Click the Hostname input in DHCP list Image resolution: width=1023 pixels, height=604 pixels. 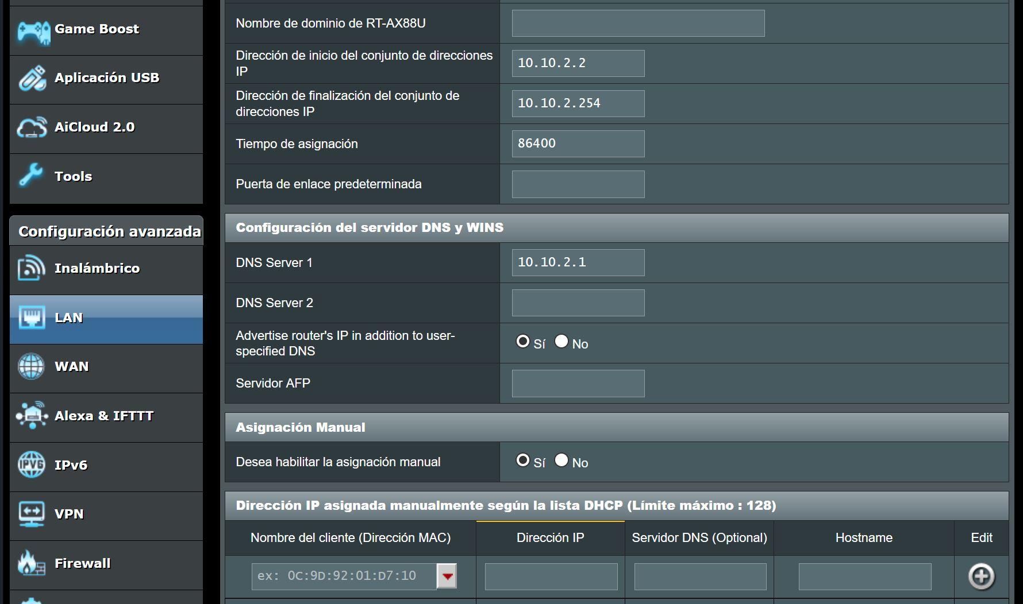865,576
